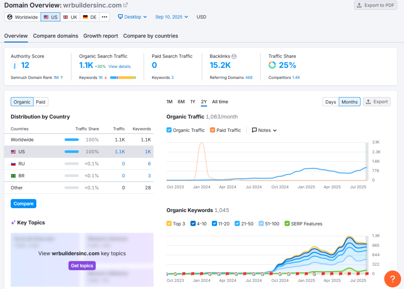The width and height of the screenshot is (404, 289).
Task: Click the keywords distribution color bar
Action: point(123,78)
